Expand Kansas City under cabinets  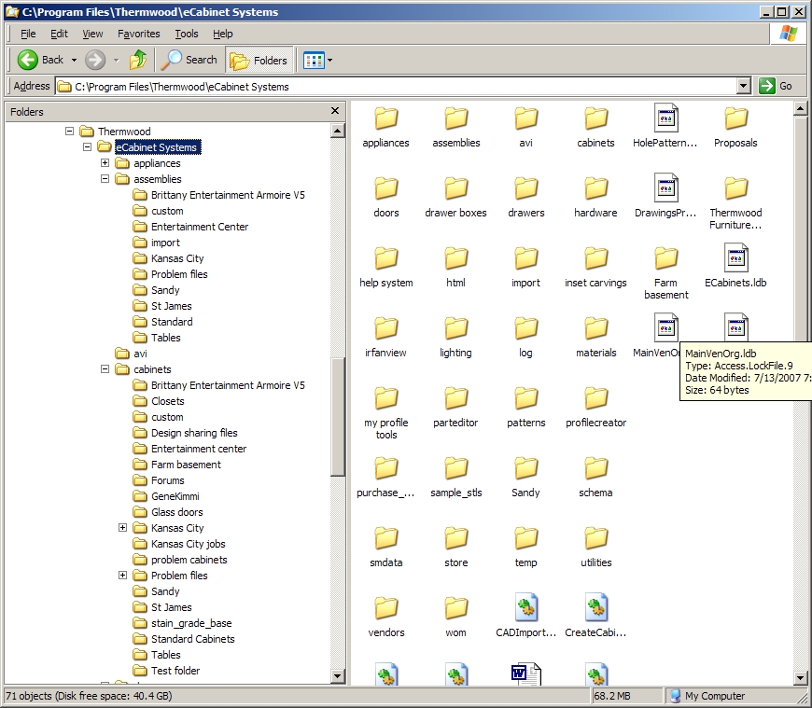[x=122, y=527]
